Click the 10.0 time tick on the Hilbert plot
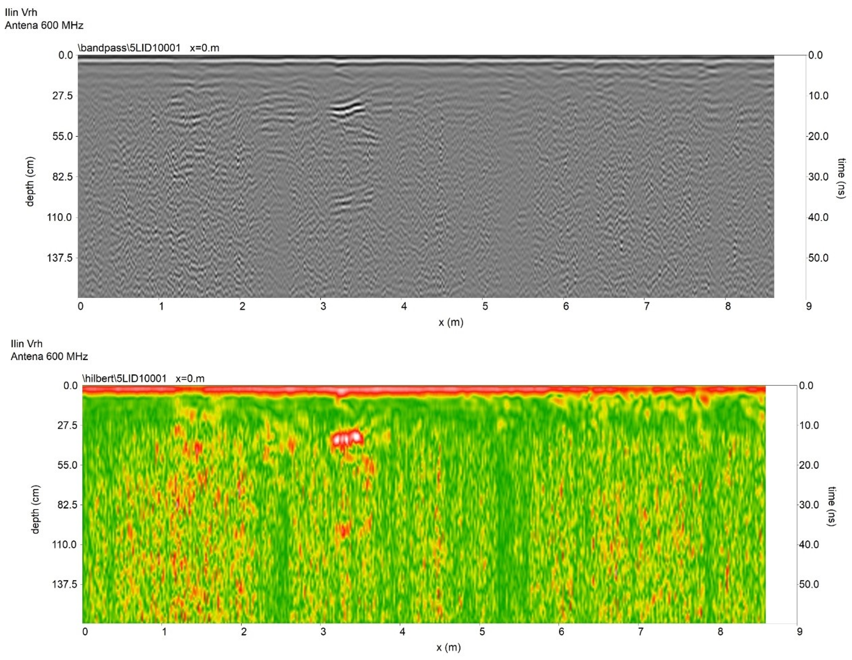The image size is (852, 660). pyautogui.click(x=809, y=426)
